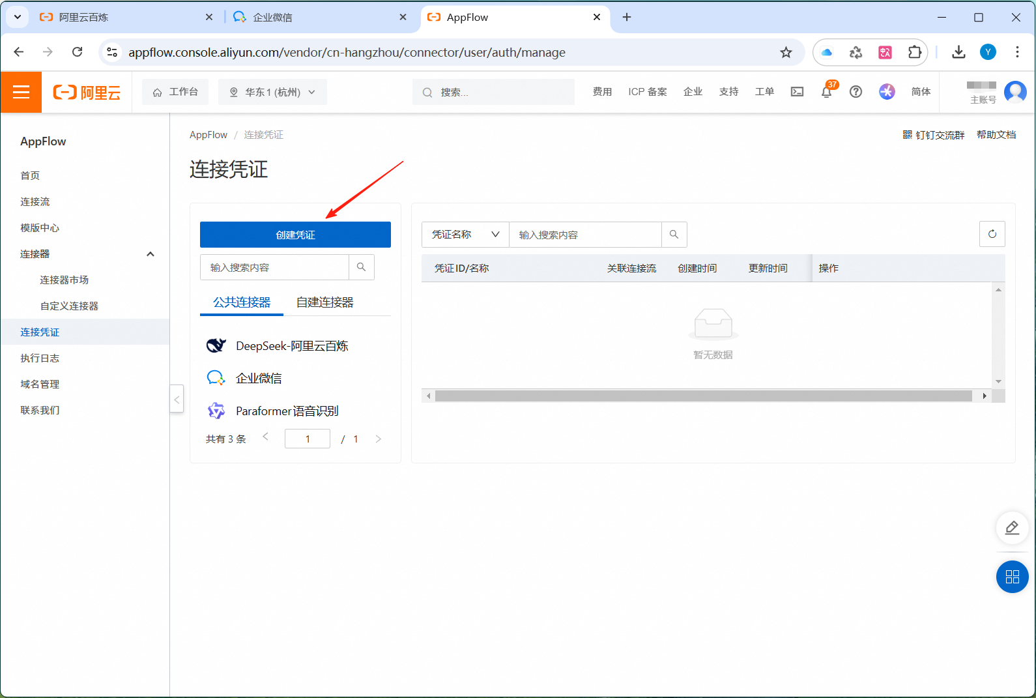Open 自定义连接器 in sidebar
1036x698 pixels.
[69, 306]
